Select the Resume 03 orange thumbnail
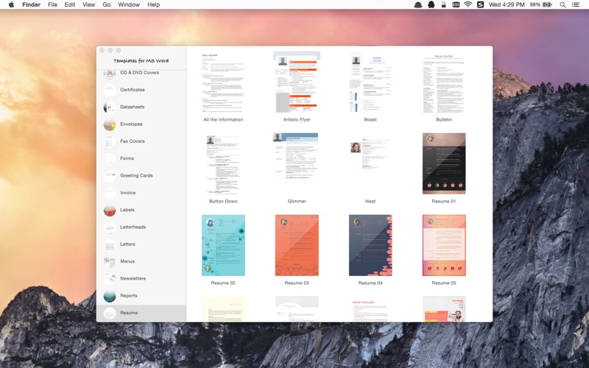Viewport: 589px width, 368px height. (297, 245)
